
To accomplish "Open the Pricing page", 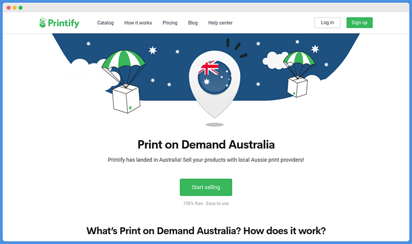I will (170, 23).
